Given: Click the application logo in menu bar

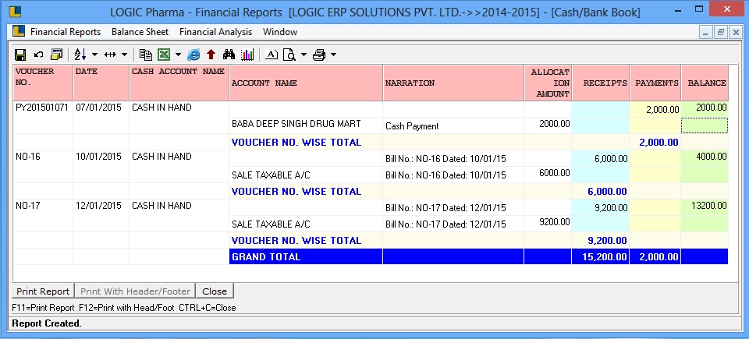Looking at the screenshot, I should pos(19,31).
